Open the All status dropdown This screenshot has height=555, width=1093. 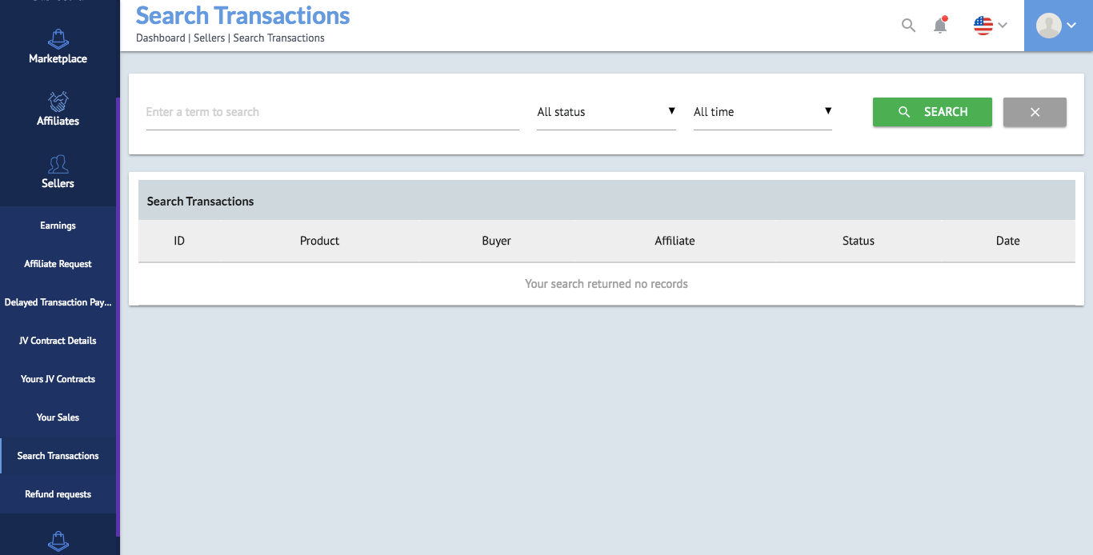coord(607,112)
